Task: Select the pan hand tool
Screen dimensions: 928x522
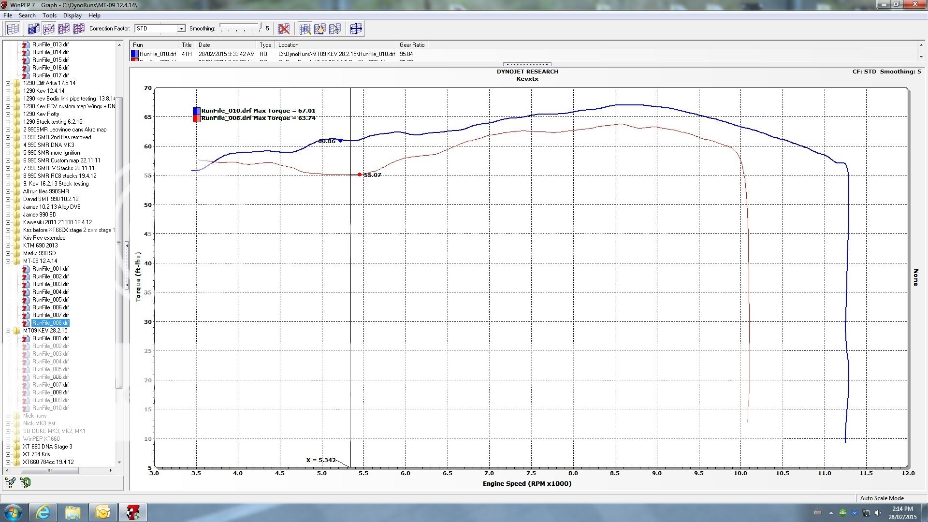Action: [320, 29]
